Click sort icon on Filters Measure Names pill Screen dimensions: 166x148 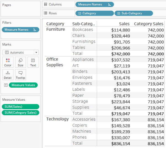click(x=35, y=30)
